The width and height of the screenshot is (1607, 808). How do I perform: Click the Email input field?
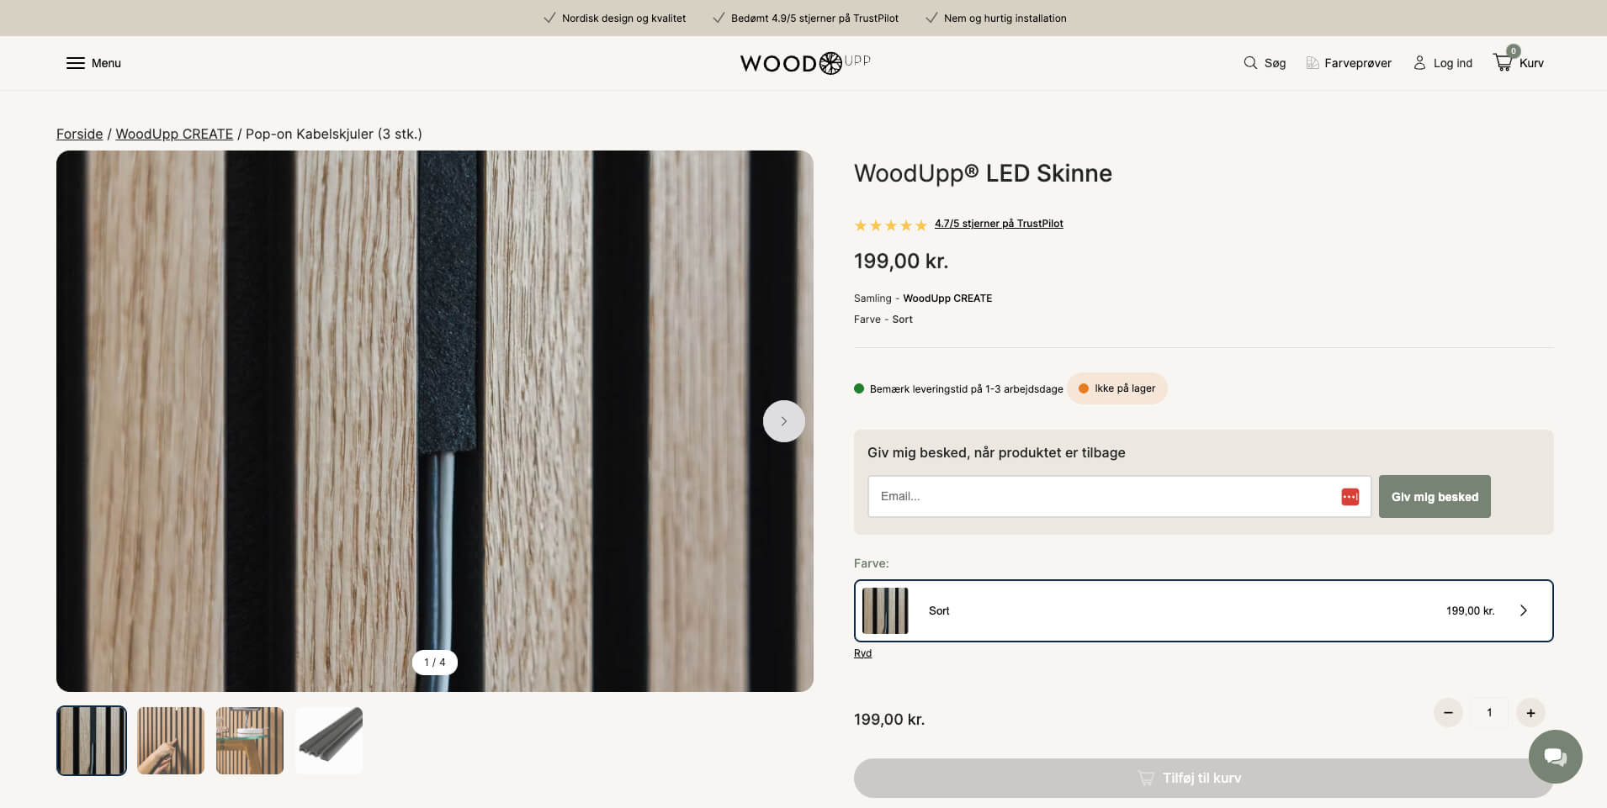tap(1102, 497)
